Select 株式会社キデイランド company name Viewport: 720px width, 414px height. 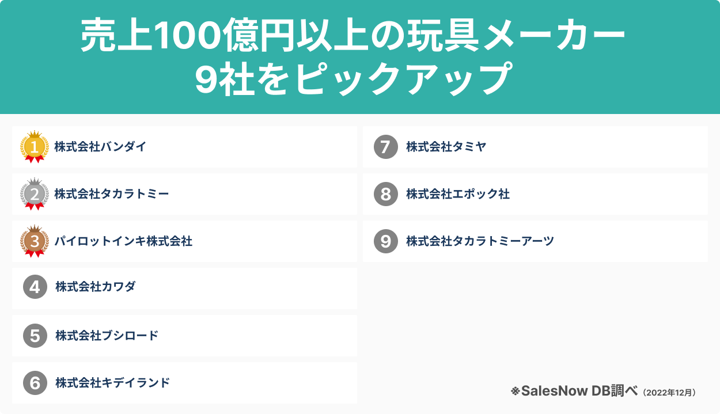coord(113,382)
